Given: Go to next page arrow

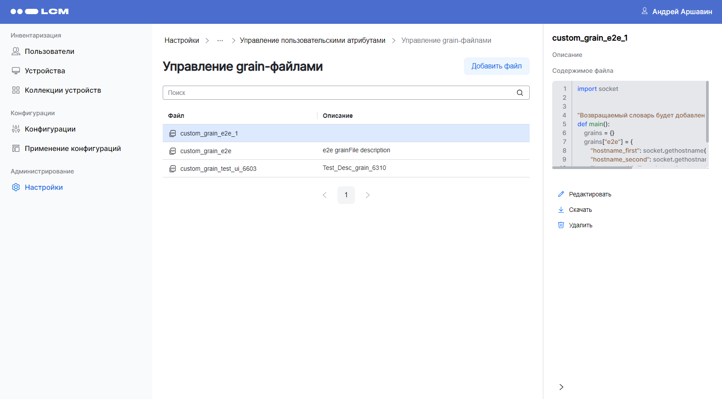Looking at the screenshot, I should point(367,195).
